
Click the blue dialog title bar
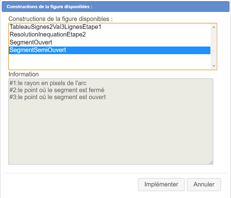pyautogui.click(x=116, y=6)
